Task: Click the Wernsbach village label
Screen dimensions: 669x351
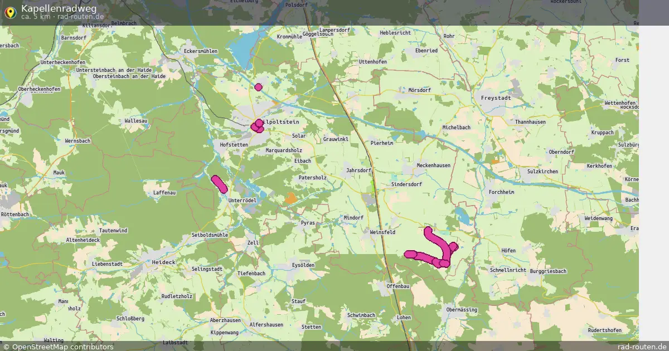Action: (x=77, y=141)
